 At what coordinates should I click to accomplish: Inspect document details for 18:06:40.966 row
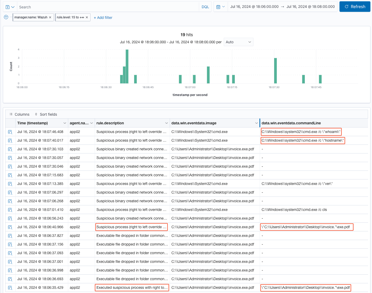coord(10,227)
